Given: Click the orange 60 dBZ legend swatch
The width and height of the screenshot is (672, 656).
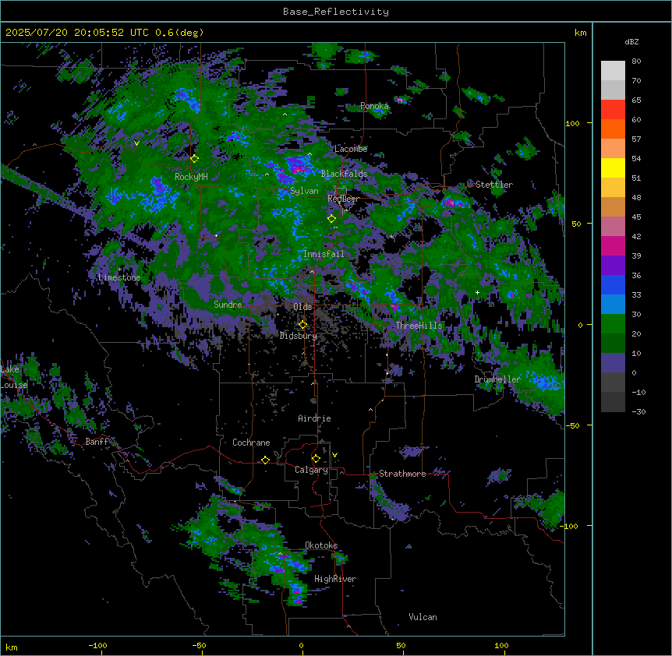Looking at the screenshot, I should pyautogui.click(x=613, y=129).
